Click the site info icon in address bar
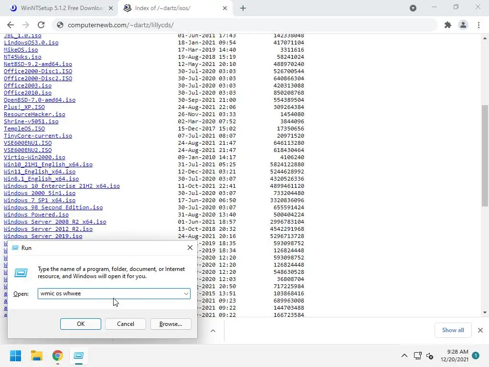Viewport: 489px width, 367px height. [60, 25]
